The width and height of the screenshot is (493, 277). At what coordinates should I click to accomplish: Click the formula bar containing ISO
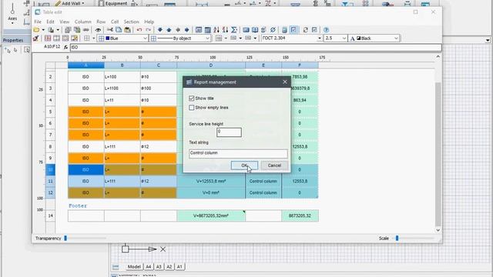255,48
